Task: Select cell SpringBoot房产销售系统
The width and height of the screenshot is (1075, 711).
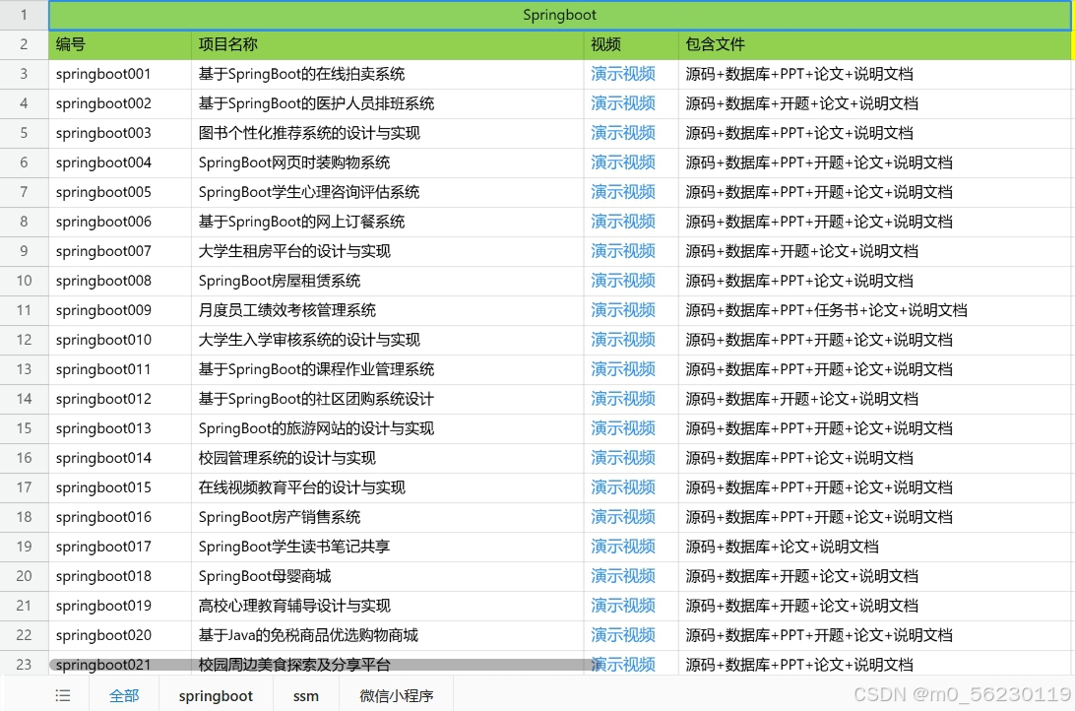Action: click(387, 516)
